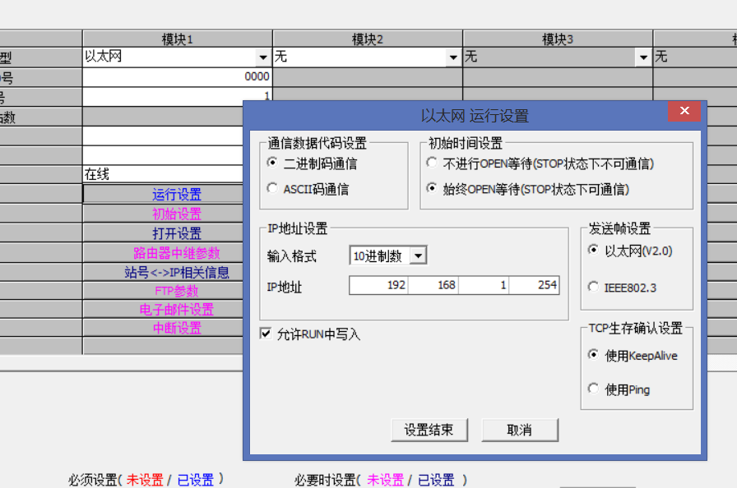Expand 模块1 network type dropdown
Viewport: 737px width, 488px height.
click(x=263, y=58)
